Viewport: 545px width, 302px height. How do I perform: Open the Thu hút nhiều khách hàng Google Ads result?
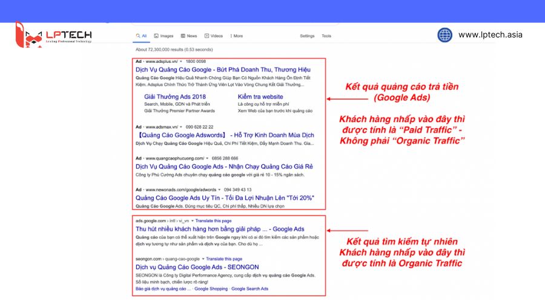220,229
